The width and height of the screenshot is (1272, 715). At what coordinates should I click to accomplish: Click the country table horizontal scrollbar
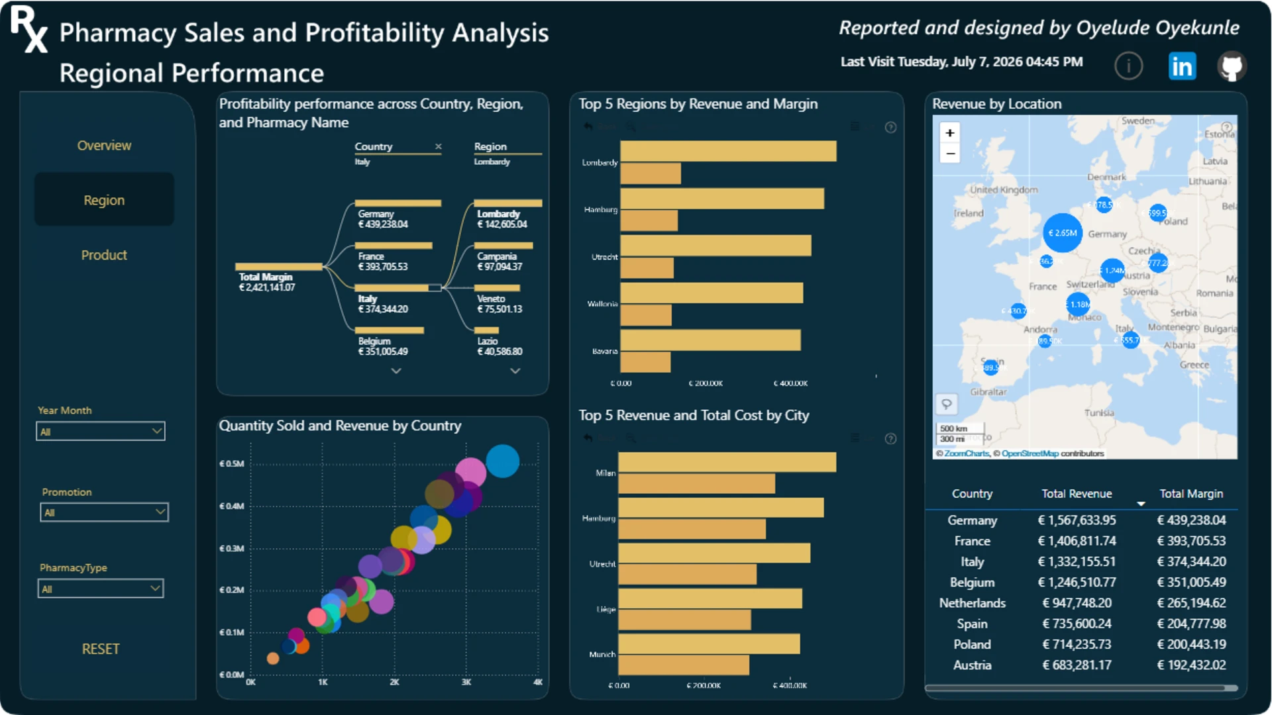tap(1081, 688)
